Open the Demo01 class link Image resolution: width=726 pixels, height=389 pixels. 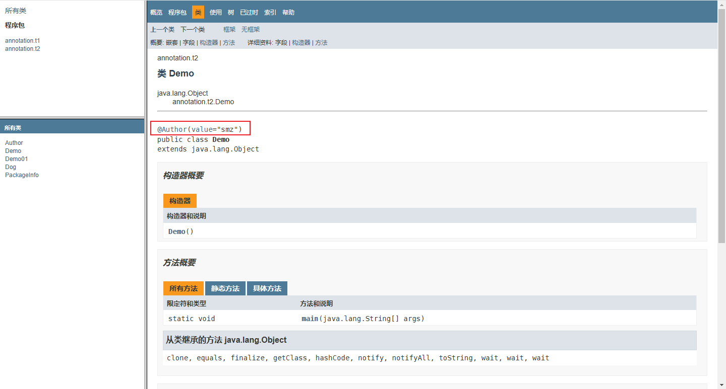17,159
